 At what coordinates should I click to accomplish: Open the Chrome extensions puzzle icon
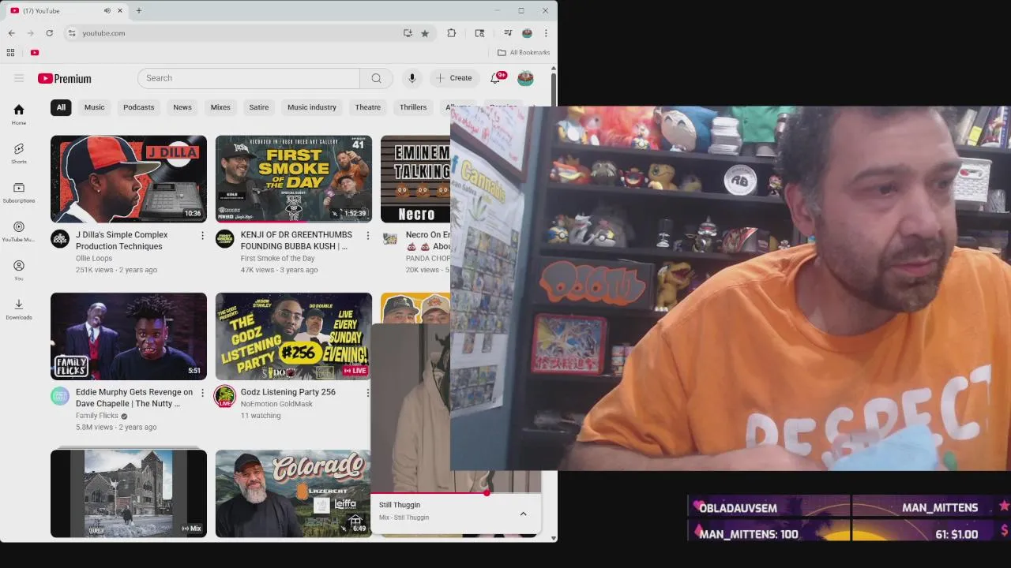[452, 33]
